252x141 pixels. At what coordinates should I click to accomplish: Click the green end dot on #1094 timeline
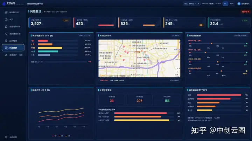click(x=246, y=43)
